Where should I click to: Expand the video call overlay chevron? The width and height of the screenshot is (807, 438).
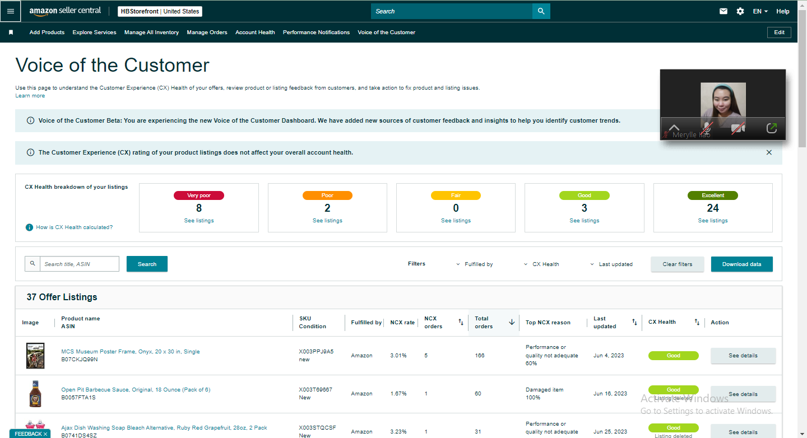coord(674,128)
